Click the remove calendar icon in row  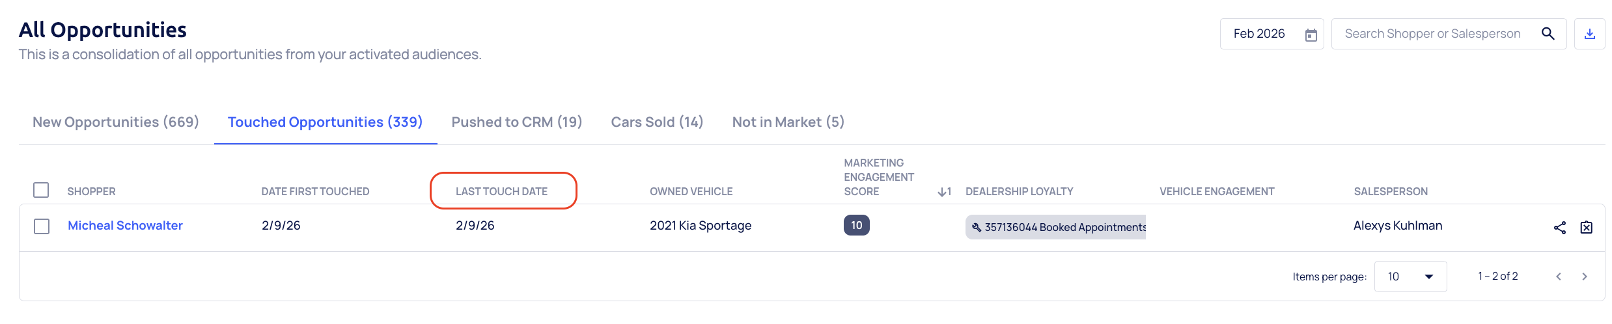tap(1587, 227)
